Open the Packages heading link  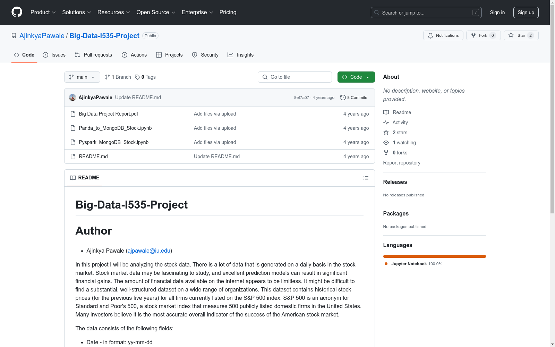396,213
